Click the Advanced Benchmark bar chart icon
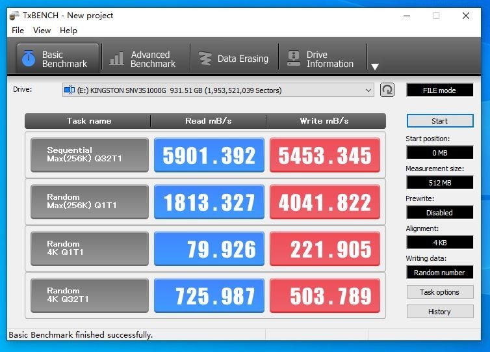This screenshot has width=490, height=352. 116,59
